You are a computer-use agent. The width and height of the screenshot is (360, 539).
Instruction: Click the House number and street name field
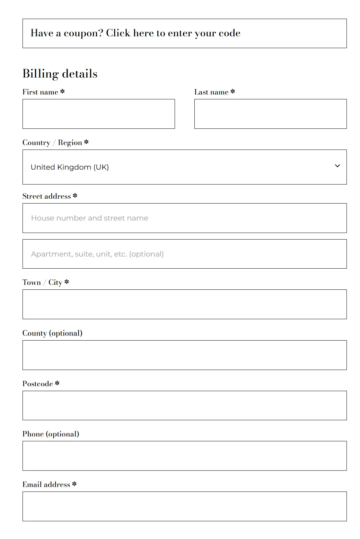pyautogui.click(x=184, y=218)
